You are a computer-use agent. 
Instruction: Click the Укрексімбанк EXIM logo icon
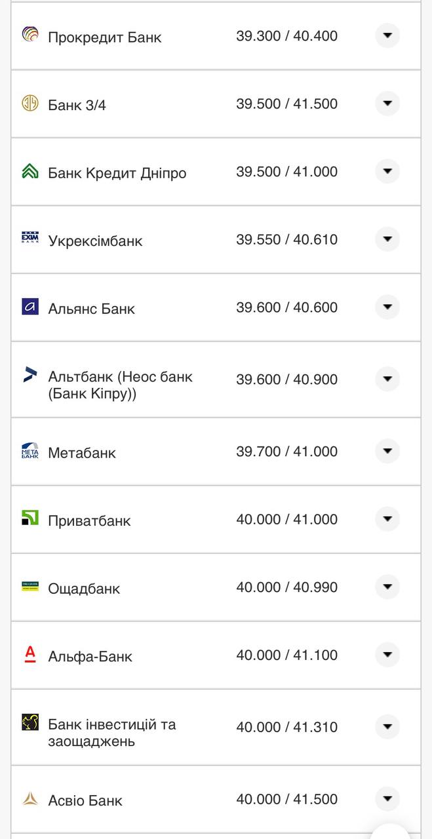pos(30,239)
